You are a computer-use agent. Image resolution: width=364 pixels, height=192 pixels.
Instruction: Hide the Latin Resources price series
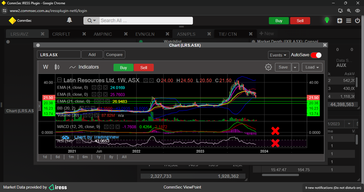pyautogui.click(x=146, y=80)
